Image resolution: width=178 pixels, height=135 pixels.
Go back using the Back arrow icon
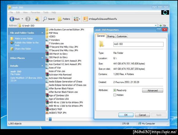[x=12, y=19]
